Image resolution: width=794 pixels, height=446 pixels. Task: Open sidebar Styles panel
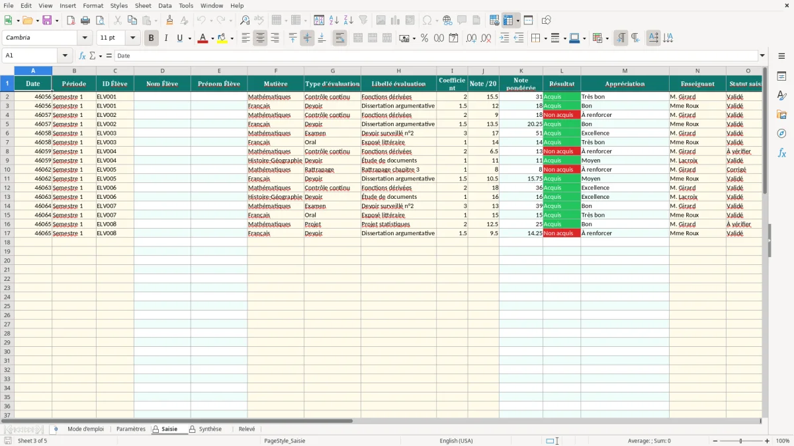(x=781, y=96)
